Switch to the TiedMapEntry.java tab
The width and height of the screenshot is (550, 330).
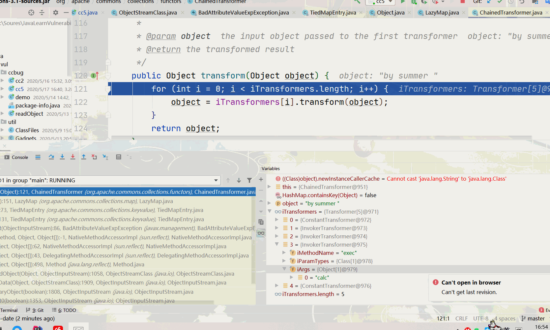(x=333, y=13)
